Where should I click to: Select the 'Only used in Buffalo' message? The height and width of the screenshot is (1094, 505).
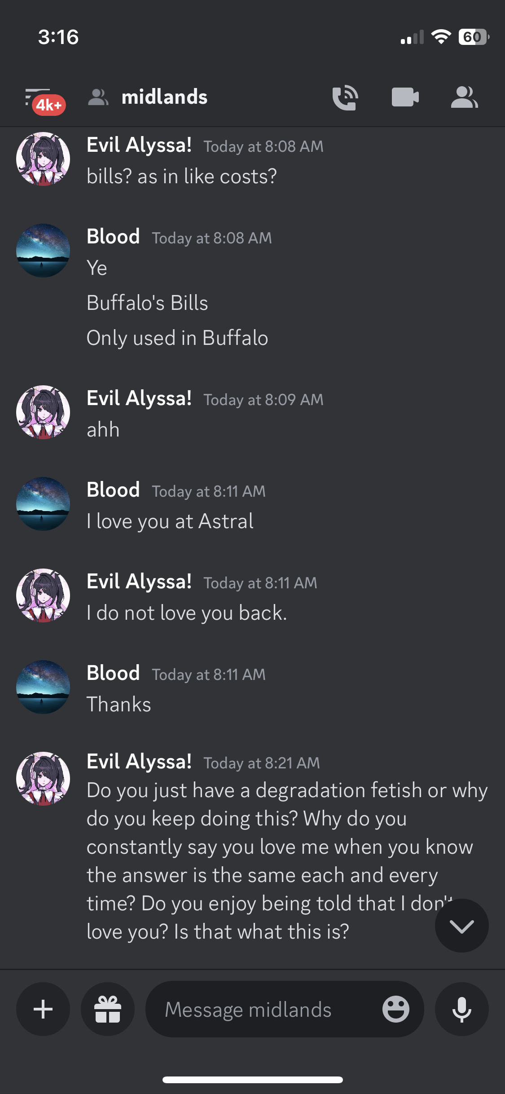pos(177,338)
